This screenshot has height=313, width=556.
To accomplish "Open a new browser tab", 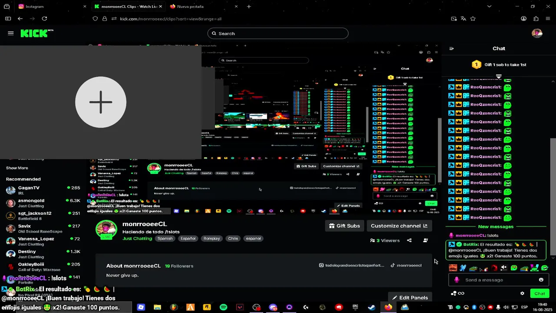I will pos(249,7).
